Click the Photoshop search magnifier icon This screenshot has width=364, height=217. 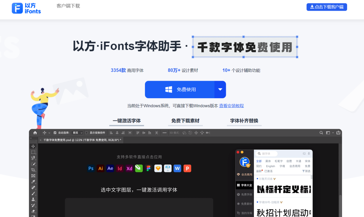coord(321,133)
